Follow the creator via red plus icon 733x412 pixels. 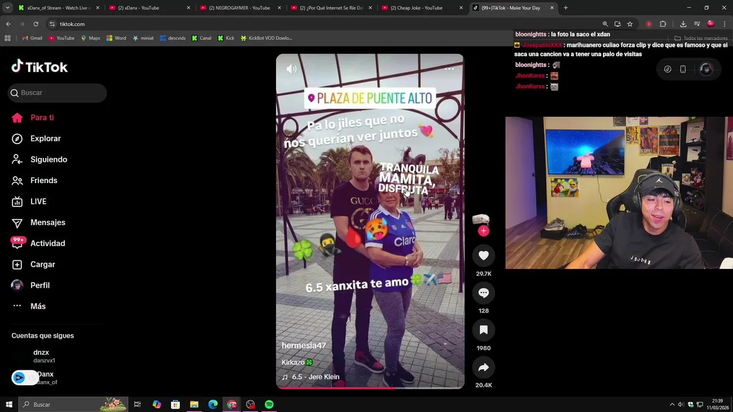(483, 231)
